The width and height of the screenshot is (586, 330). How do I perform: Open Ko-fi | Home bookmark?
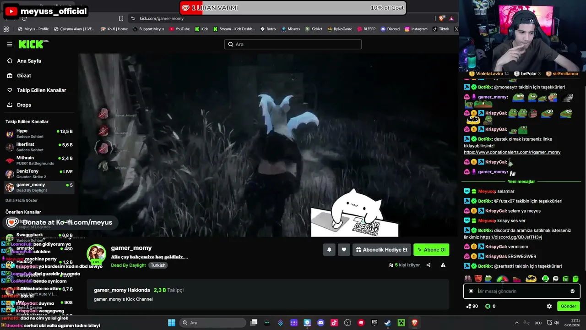(114, 29)
